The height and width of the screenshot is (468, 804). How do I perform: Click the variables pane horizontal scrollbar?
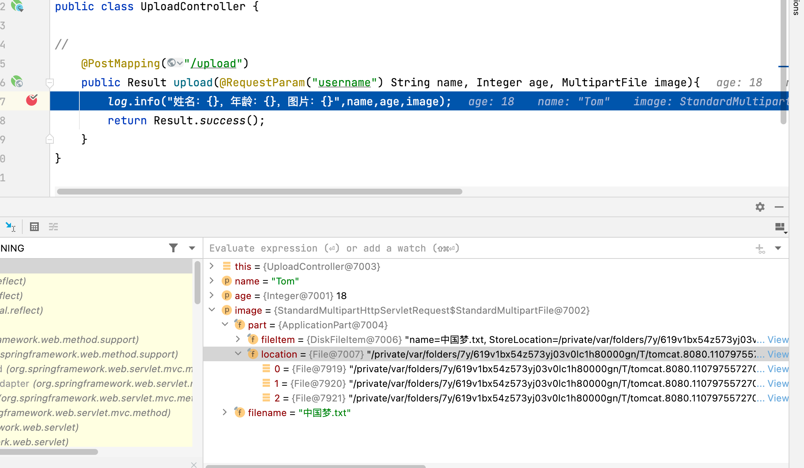pos(315,466)
